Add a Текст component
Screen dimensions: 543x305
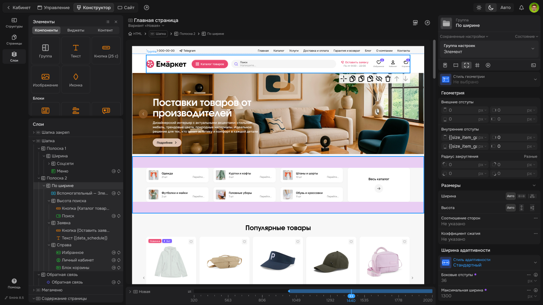(x=76, y=50)
